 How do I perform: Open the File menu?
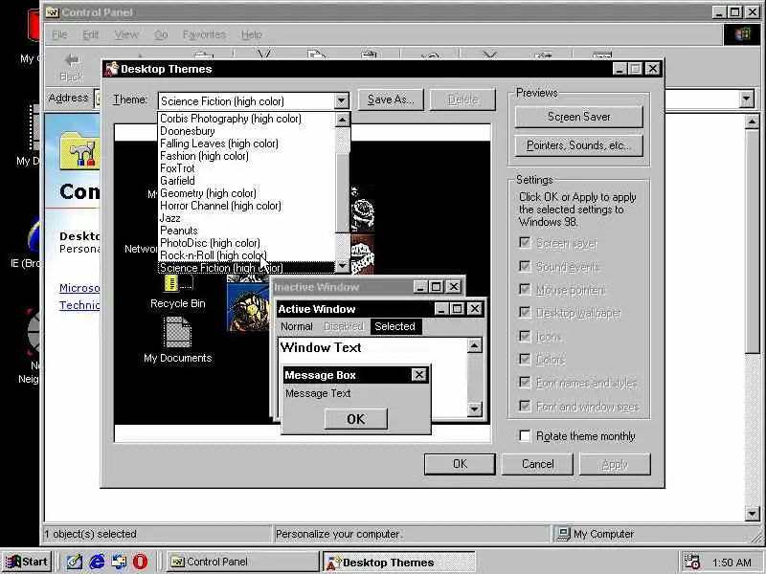point(59,34)
